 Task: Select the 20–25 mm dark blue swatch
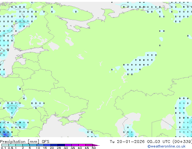tap(54, 145)
